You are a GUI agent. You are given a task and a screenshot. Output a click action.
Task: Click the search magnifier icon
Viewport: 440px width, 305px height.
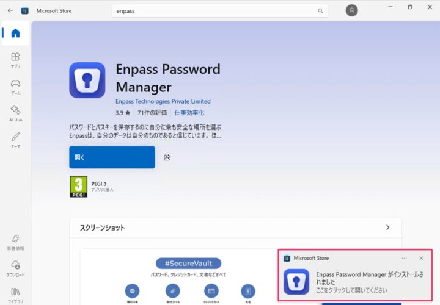click(x=320, y=11)
